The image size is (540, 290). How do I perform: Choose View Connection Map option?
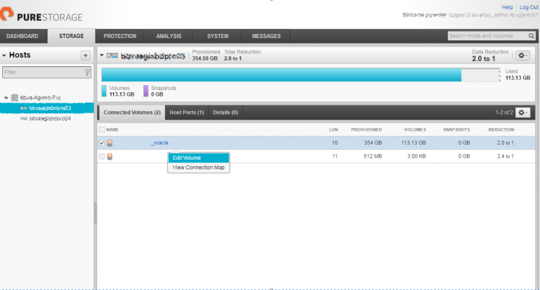199,168
